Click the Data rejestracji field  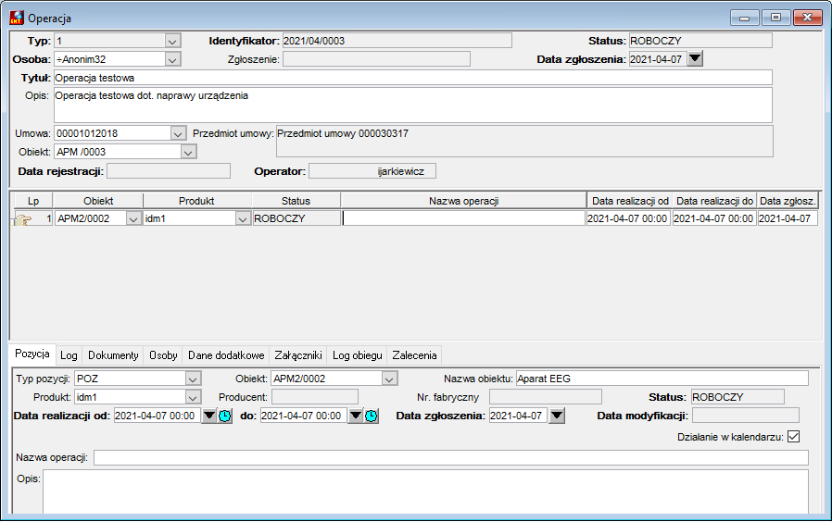coord(169,171)
